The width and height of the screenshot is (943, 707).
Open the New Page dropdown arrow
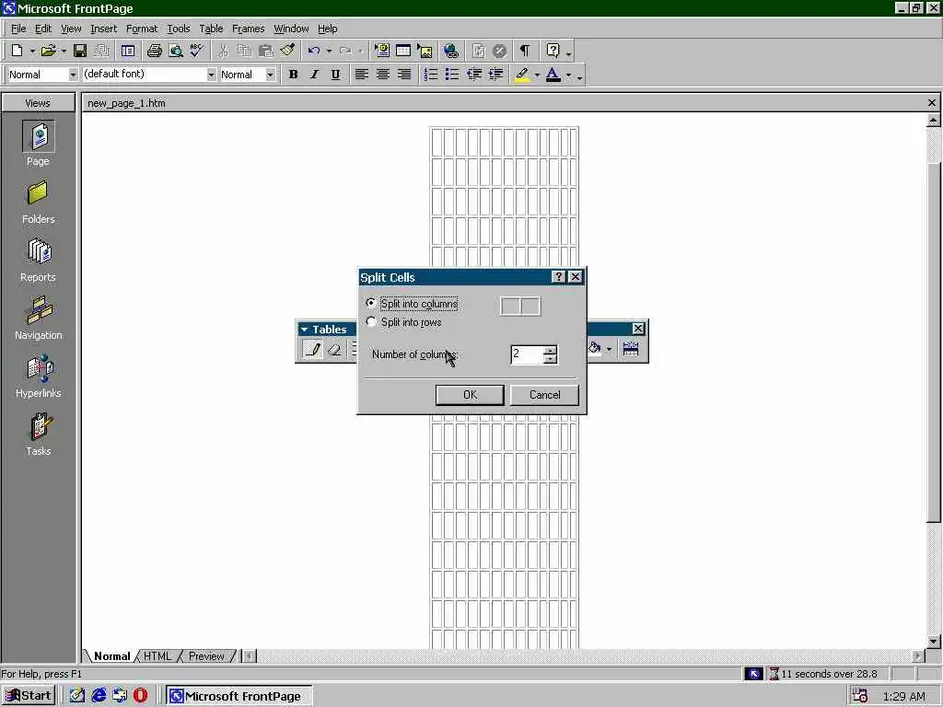point(32,52)
